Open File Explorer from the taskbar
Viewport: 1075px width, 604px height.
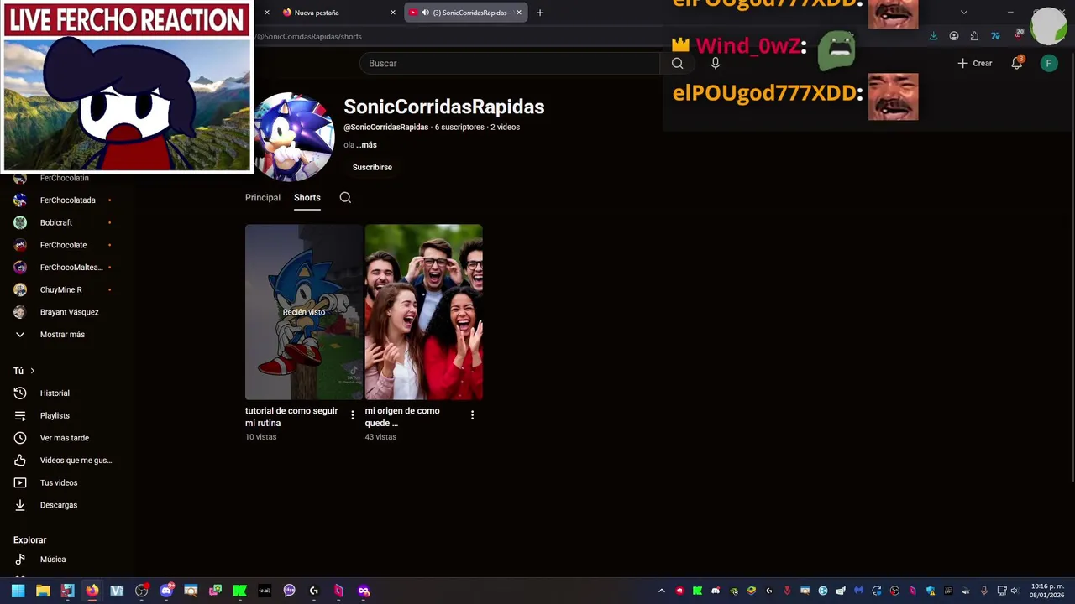point(43,591)
